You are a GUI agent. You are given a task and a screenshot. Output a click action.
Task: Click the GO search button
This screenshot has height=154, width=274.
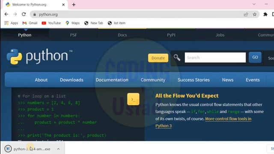coord(255,57)
